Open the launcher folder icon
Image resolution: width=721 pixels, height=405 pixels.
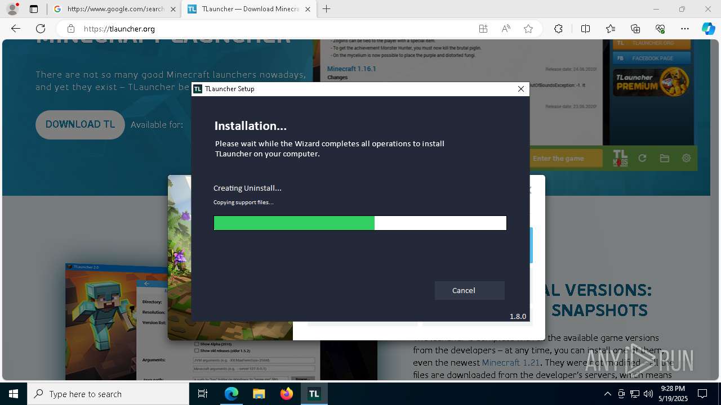coord(665,159)
